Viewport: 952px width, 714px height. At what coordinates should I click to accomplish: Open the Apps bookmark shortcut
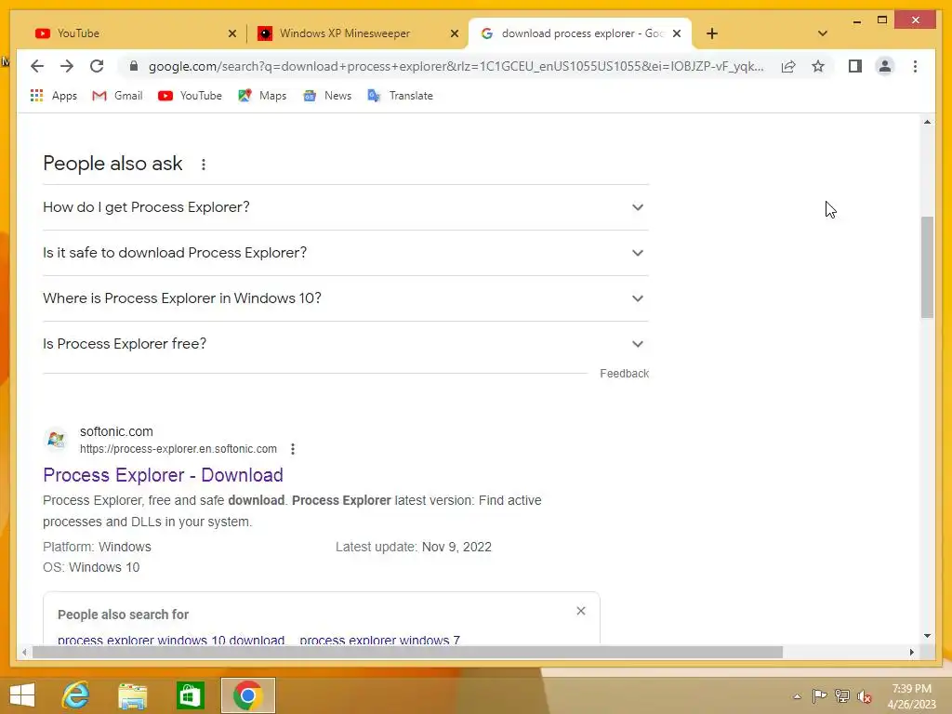coord(53,96)
